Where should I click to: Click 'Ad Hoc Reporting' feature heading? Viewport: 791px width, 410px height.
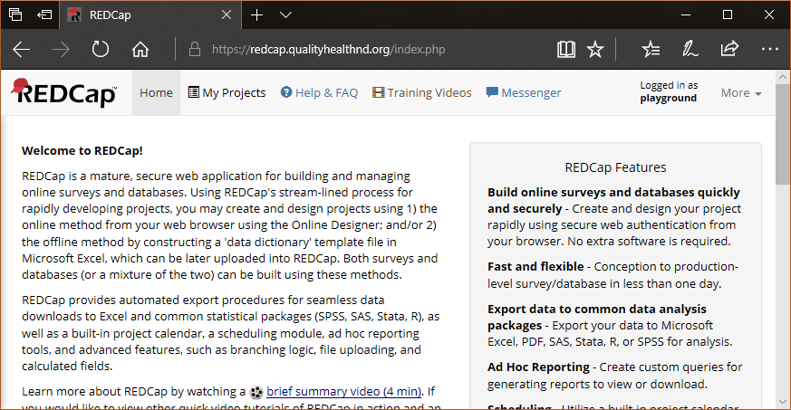tap(538, 367)
